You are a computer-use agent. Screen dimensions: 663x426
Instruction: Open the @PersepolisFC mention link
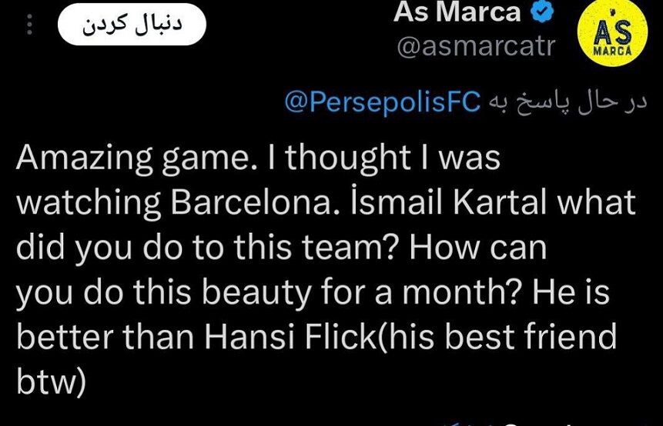tap(383, 102)
